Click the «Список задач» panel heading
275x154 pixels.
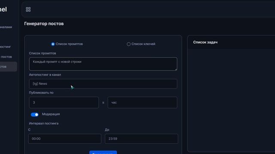(x=205, y=42)
